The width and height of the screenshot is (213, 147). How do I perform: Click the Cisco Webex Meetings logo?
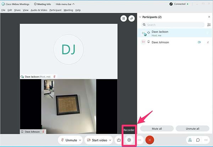3,4
